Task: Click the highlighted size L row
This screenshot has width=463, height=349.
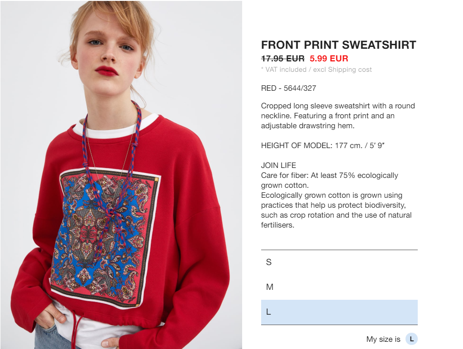Action: click(x=339, y=312)
